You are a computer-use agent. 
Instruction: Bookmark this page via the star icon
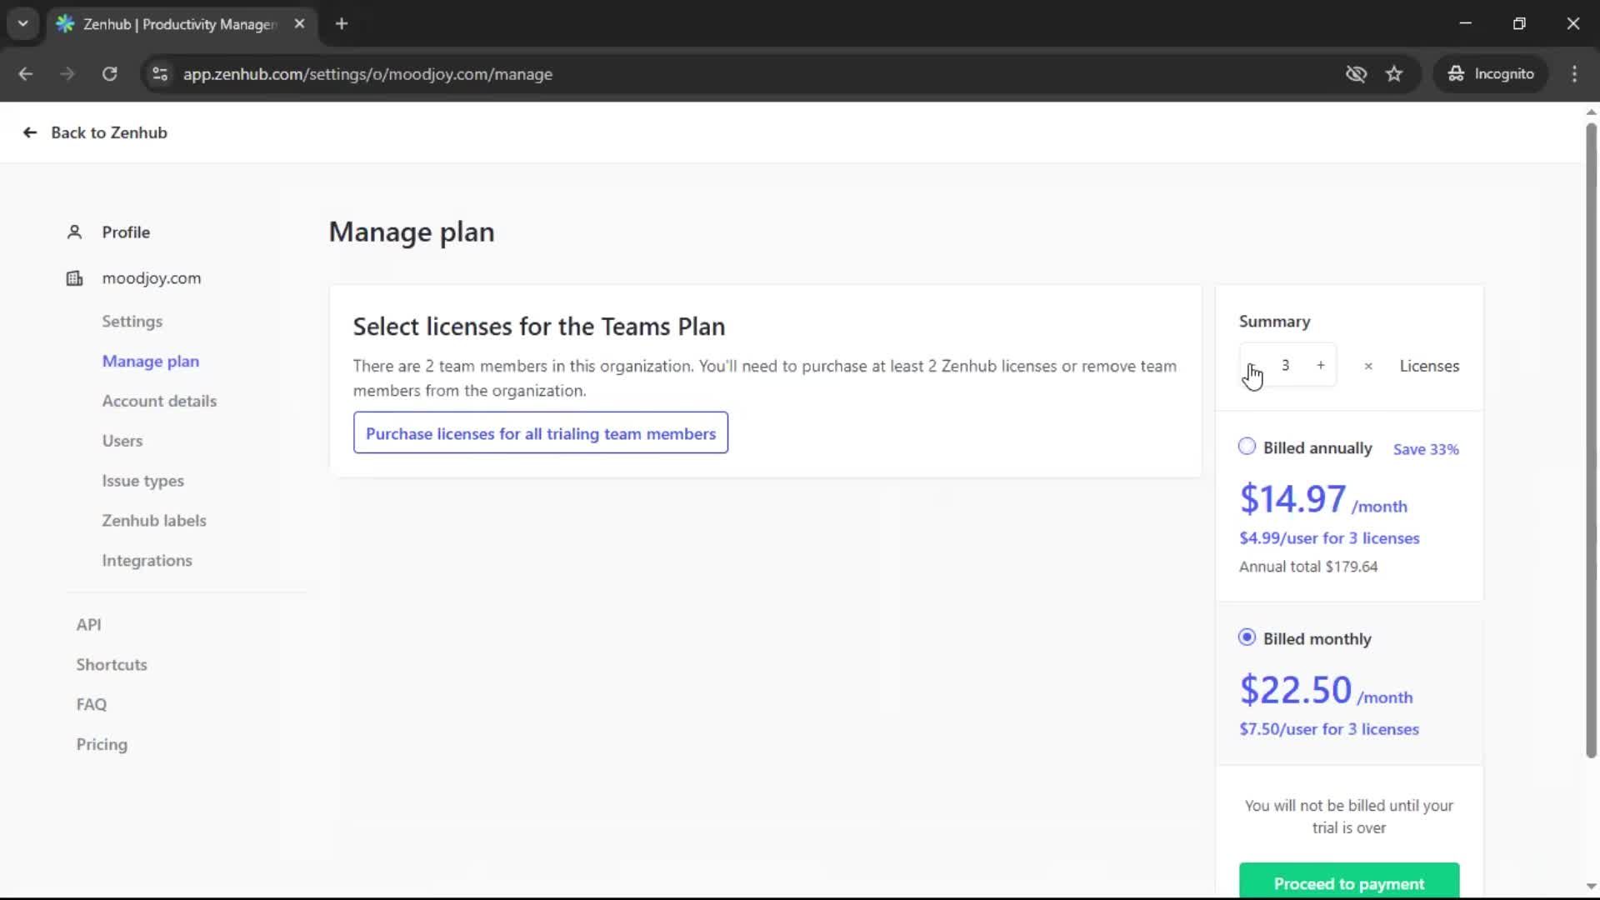1394,74
